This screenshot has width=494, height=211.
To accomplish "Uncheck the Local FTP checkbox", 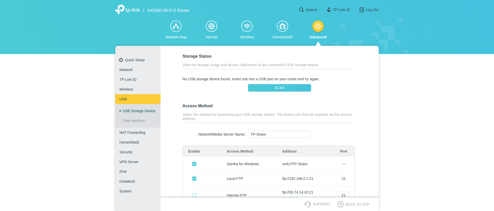I will tap(194, 179).
